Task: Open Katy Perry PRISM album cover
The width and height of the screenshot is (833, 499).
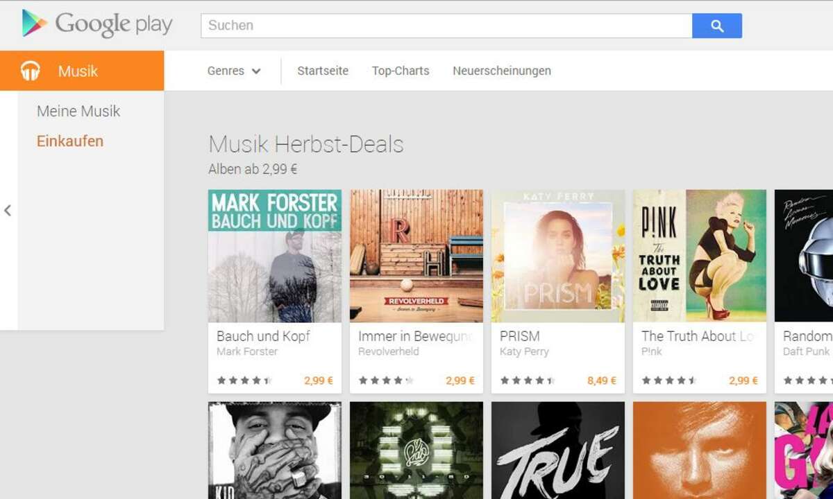Action: point(558,256)
